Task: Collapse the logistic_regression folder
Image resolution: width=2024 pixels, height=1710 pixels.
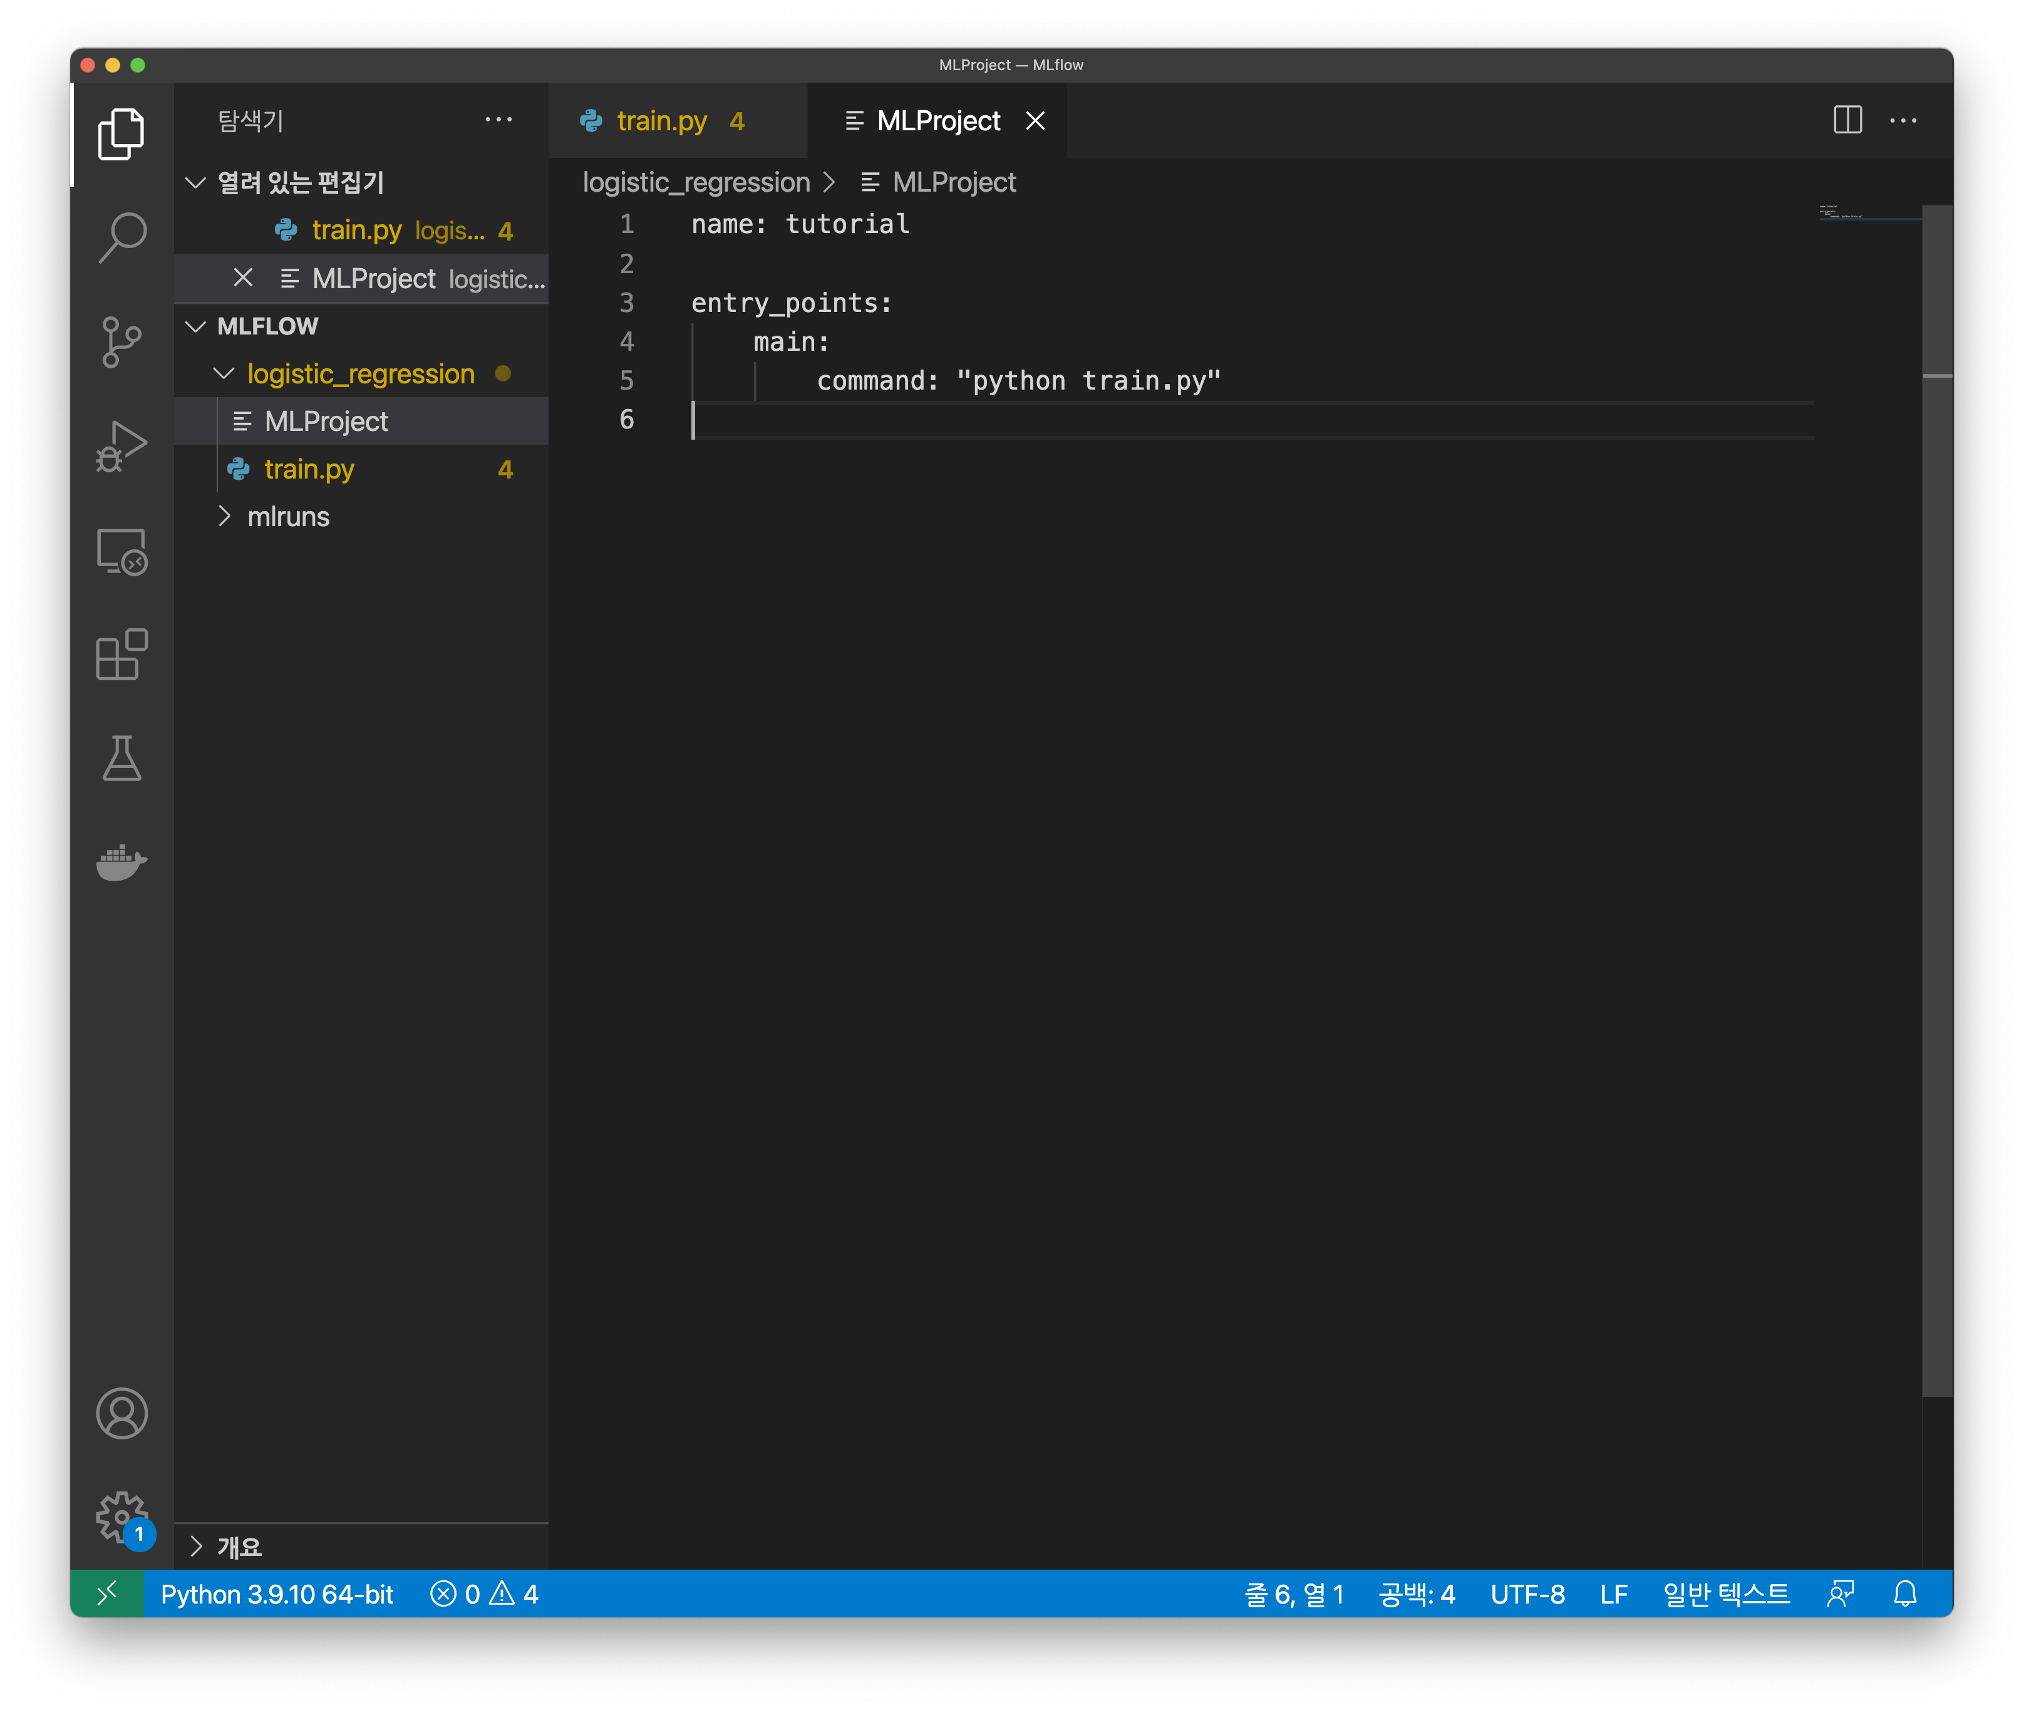Action: [224, 373]
